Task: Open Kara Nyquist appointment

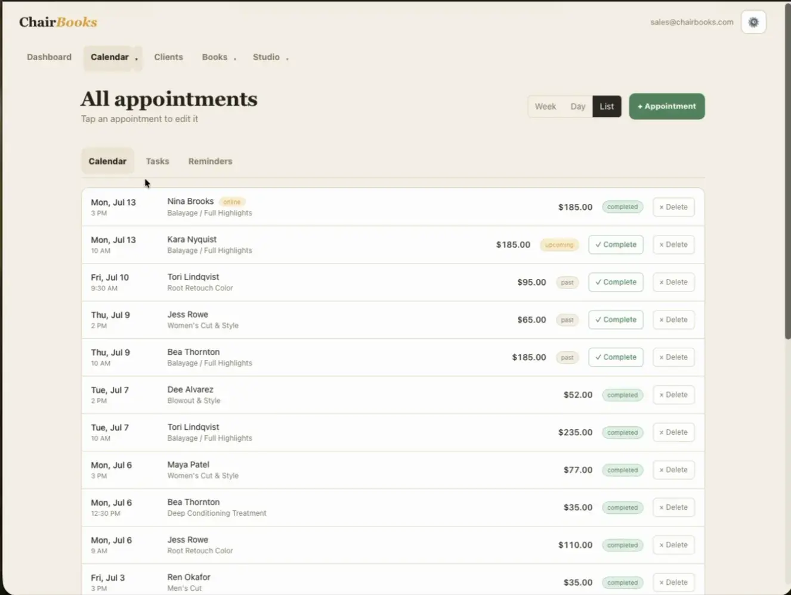Action: click(x=393, y=244)
